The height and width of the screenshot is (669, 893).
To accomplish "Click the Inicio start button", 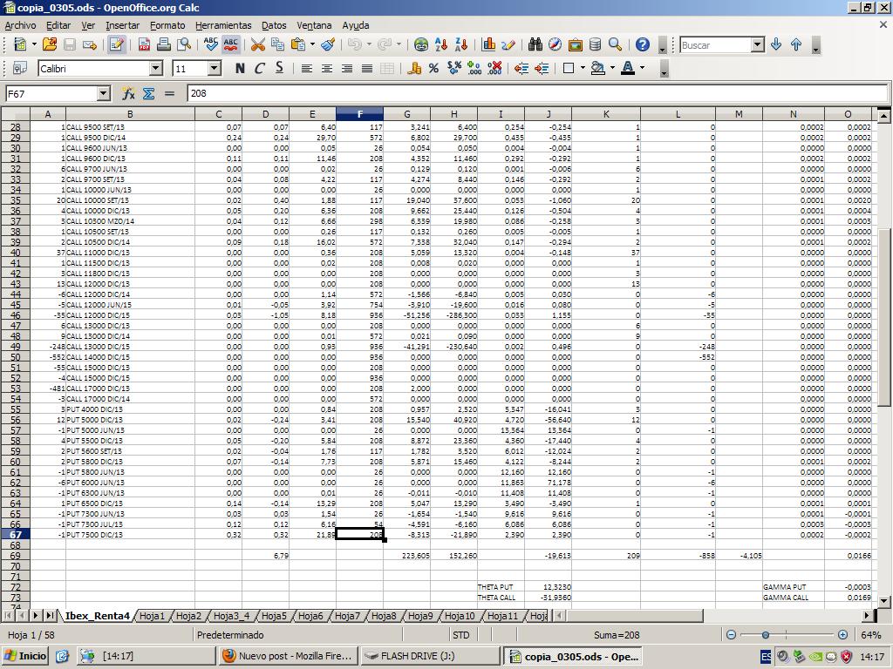I will 25,656.
